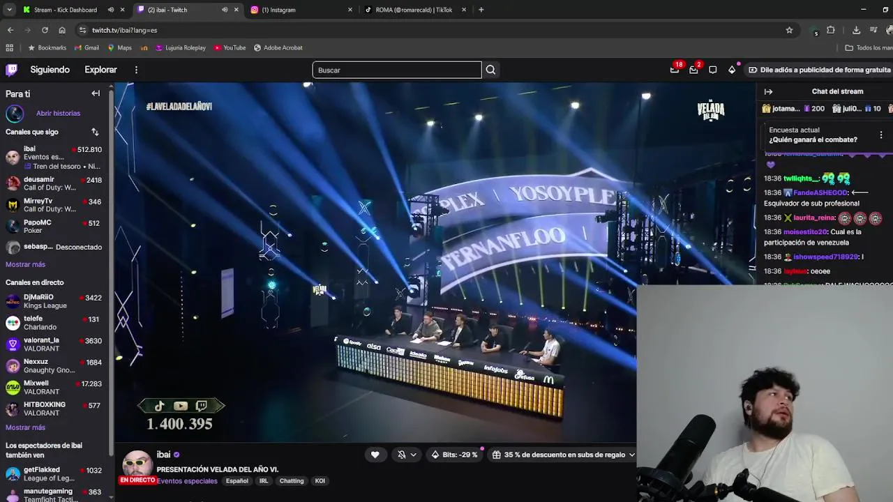
Task: Click the Eventos especiales category link
Action: click(187, 480)
